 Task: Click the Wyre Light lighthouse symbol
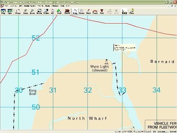pyautogui.click(x=106, y=62)
